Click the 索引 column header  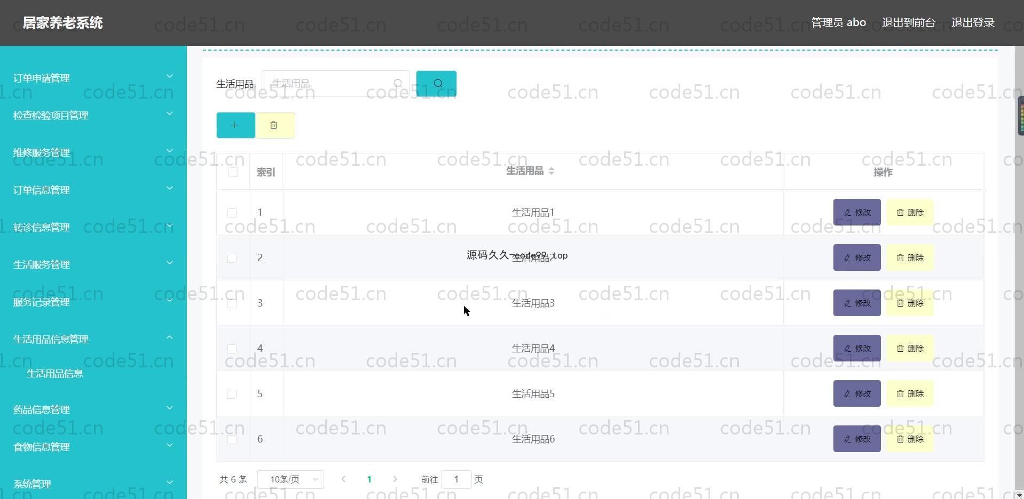tap(266, 172)
